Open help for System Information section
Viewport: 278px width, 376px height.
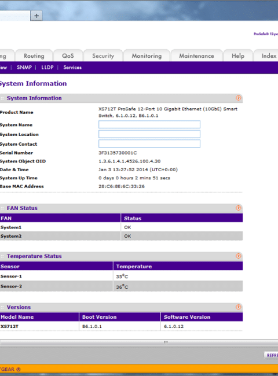pos(238,98)
